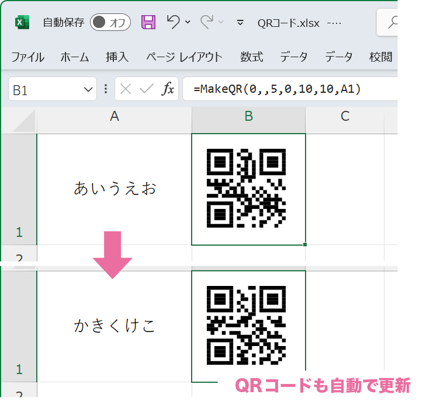Click the formula bar with MakeQR formula
The width and height of the screenshot is (423, 405).
pyautogui.click(x=290, y=89)
